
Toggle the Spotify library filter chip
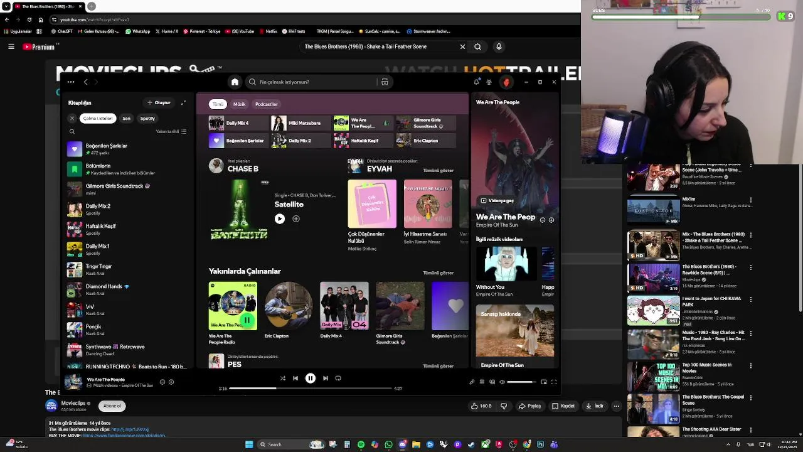pyautogui.click(x=147, y=119)
